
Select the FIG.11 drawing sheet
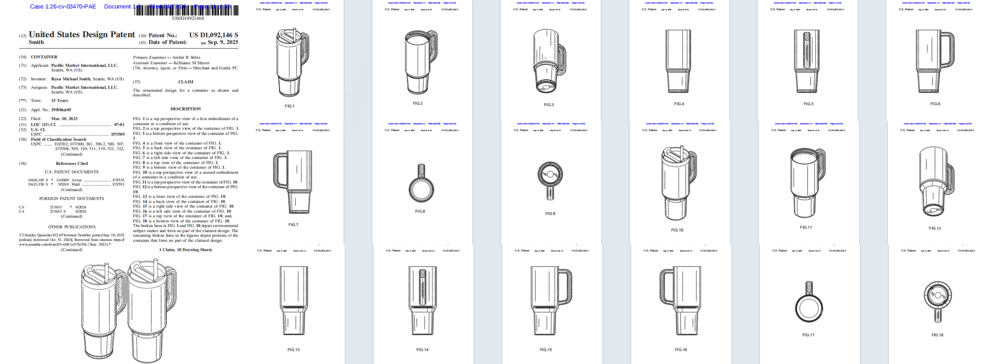coord(809,183)
